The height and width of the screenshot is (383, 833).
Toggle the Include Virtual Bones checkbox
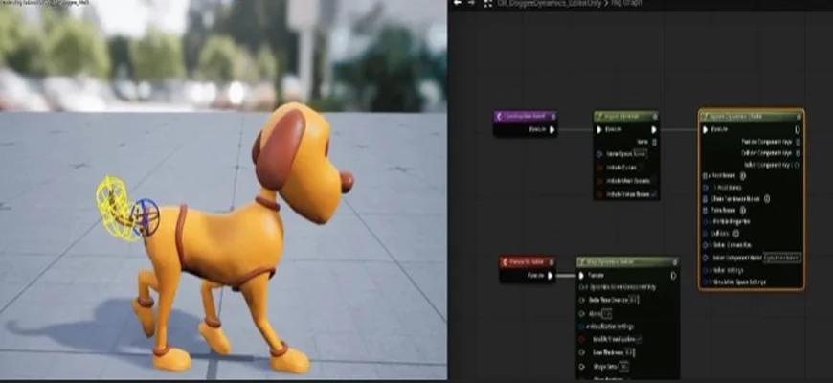tap(654, 195)
